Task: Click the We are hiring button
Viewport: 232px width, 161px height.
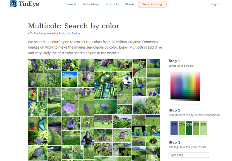Action: click(152, 4)
